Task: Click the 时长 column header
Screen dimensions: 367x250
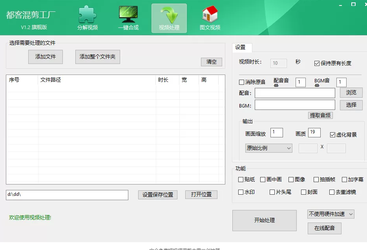Action: 167,80
